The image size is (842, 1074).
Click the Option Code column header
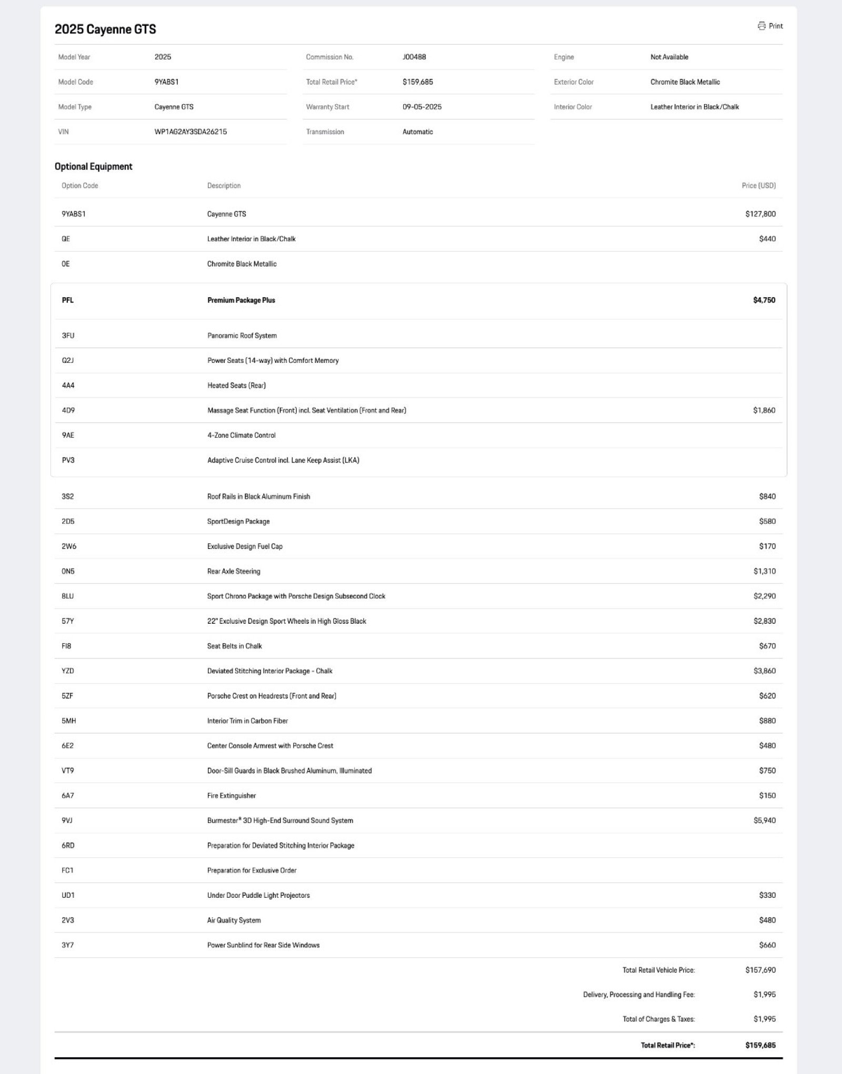point(79,186)
